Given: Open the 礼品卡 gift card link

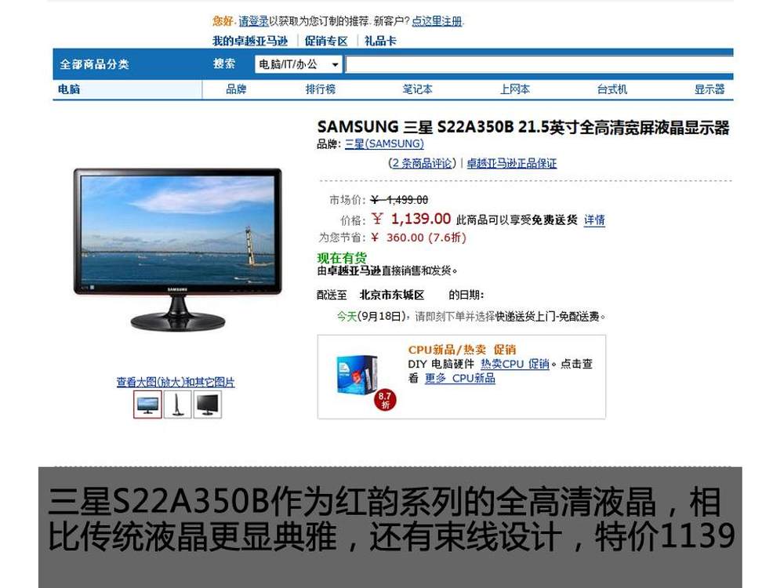Looking at the screenshot, I should [x=380, y=41].
